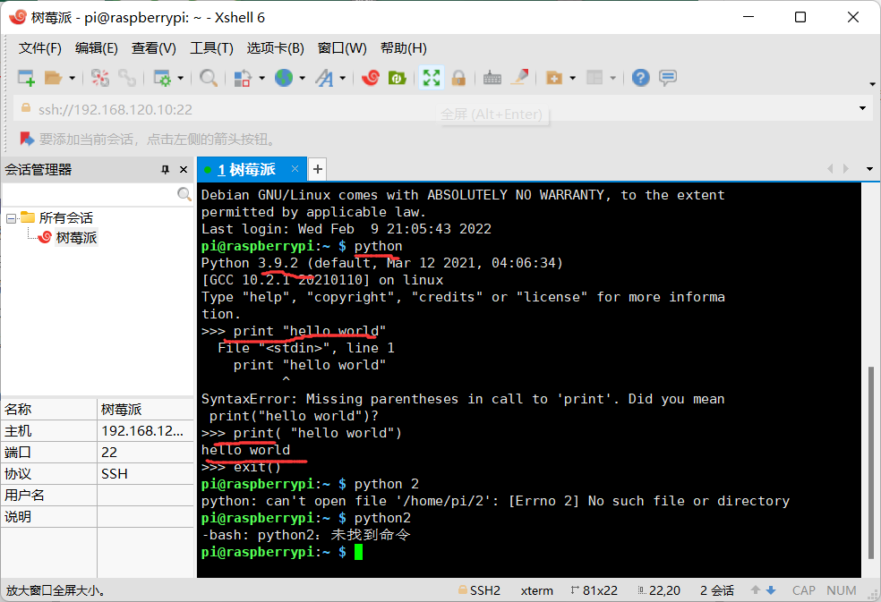This screenshot has height=602, width=881.
Task: Click the session search magnifier icon
Action: (x=184, y=194)
